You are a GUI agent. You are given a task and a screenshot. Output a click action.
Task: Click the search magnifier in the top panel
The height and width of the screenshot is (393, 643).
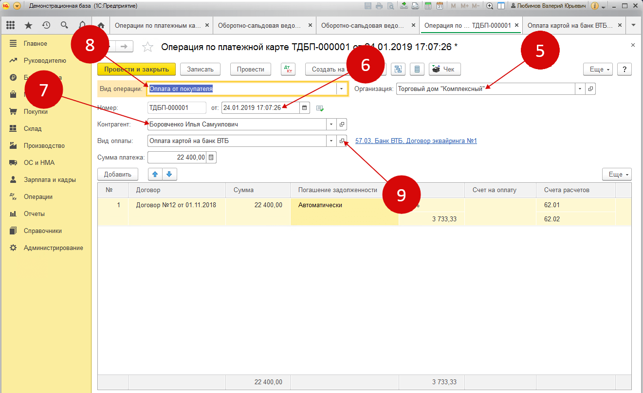[64, 25]
